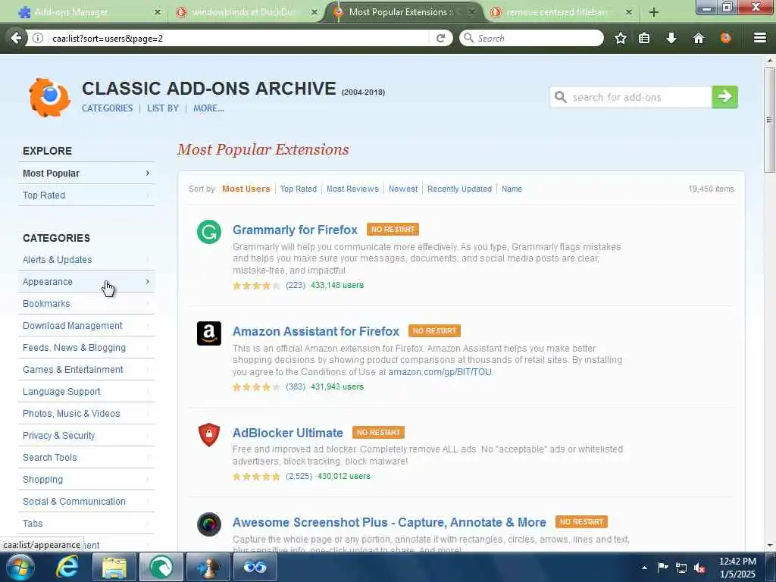
Task: Switch to the green browser taskbar icon
Action: tap(161, 567)
